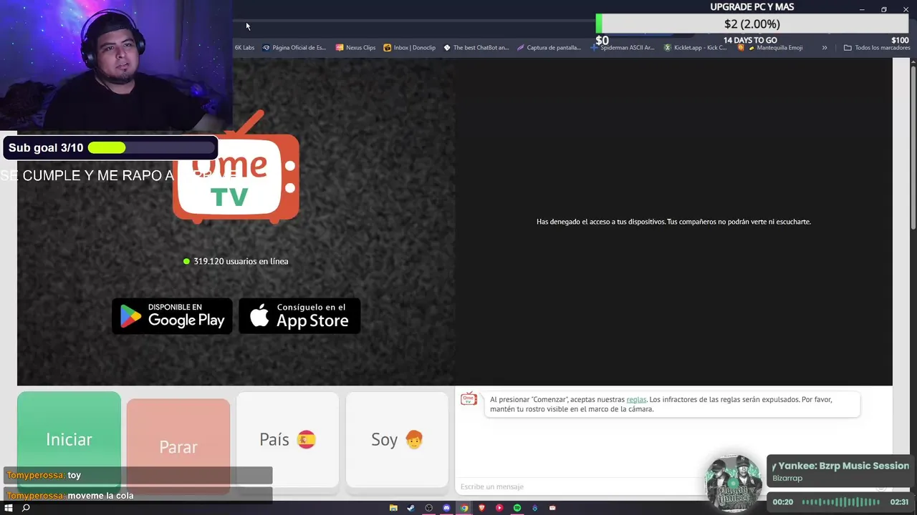Click the page vertical scrollbar
Screen dimensions: 917x515
913,147
